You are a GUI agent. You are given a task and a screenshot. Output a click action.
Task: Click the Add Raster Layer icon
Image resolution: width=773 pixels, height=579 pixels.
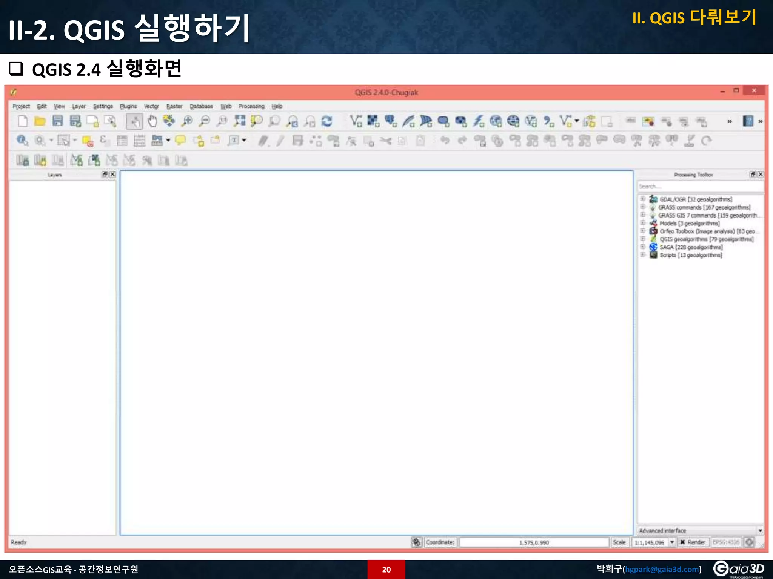pyautogui.click(x=373, y=121)
